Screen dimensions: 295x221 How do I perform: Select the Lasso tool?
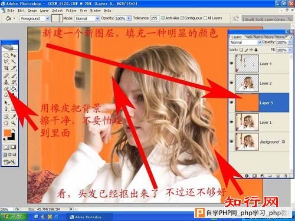click(x=6, y=62)
